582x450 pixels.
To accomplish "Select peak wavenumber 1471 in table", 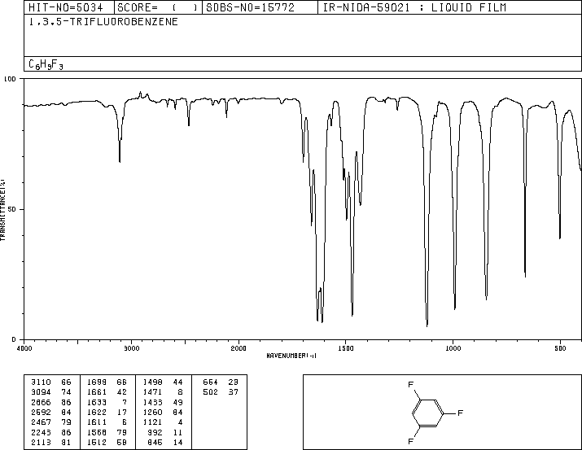I will pyautogui.click(x=152, y=392).
